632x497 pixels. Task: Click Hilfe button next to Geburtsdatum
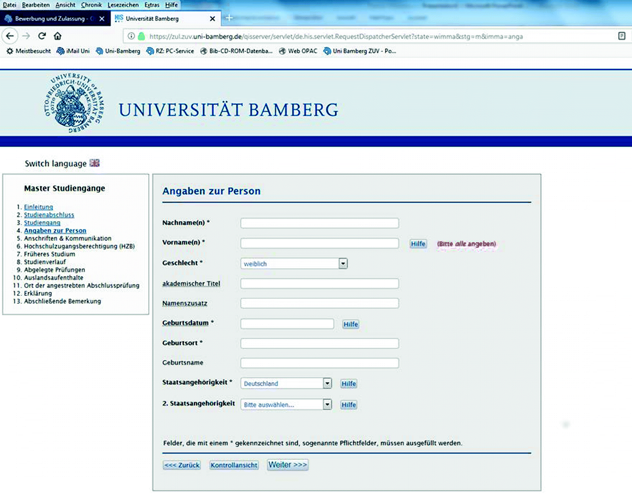click(x=351, y=324)
